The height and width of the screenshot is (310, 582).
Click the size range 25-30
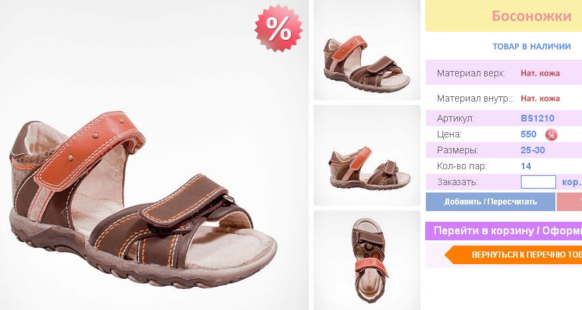coord(533,150)
